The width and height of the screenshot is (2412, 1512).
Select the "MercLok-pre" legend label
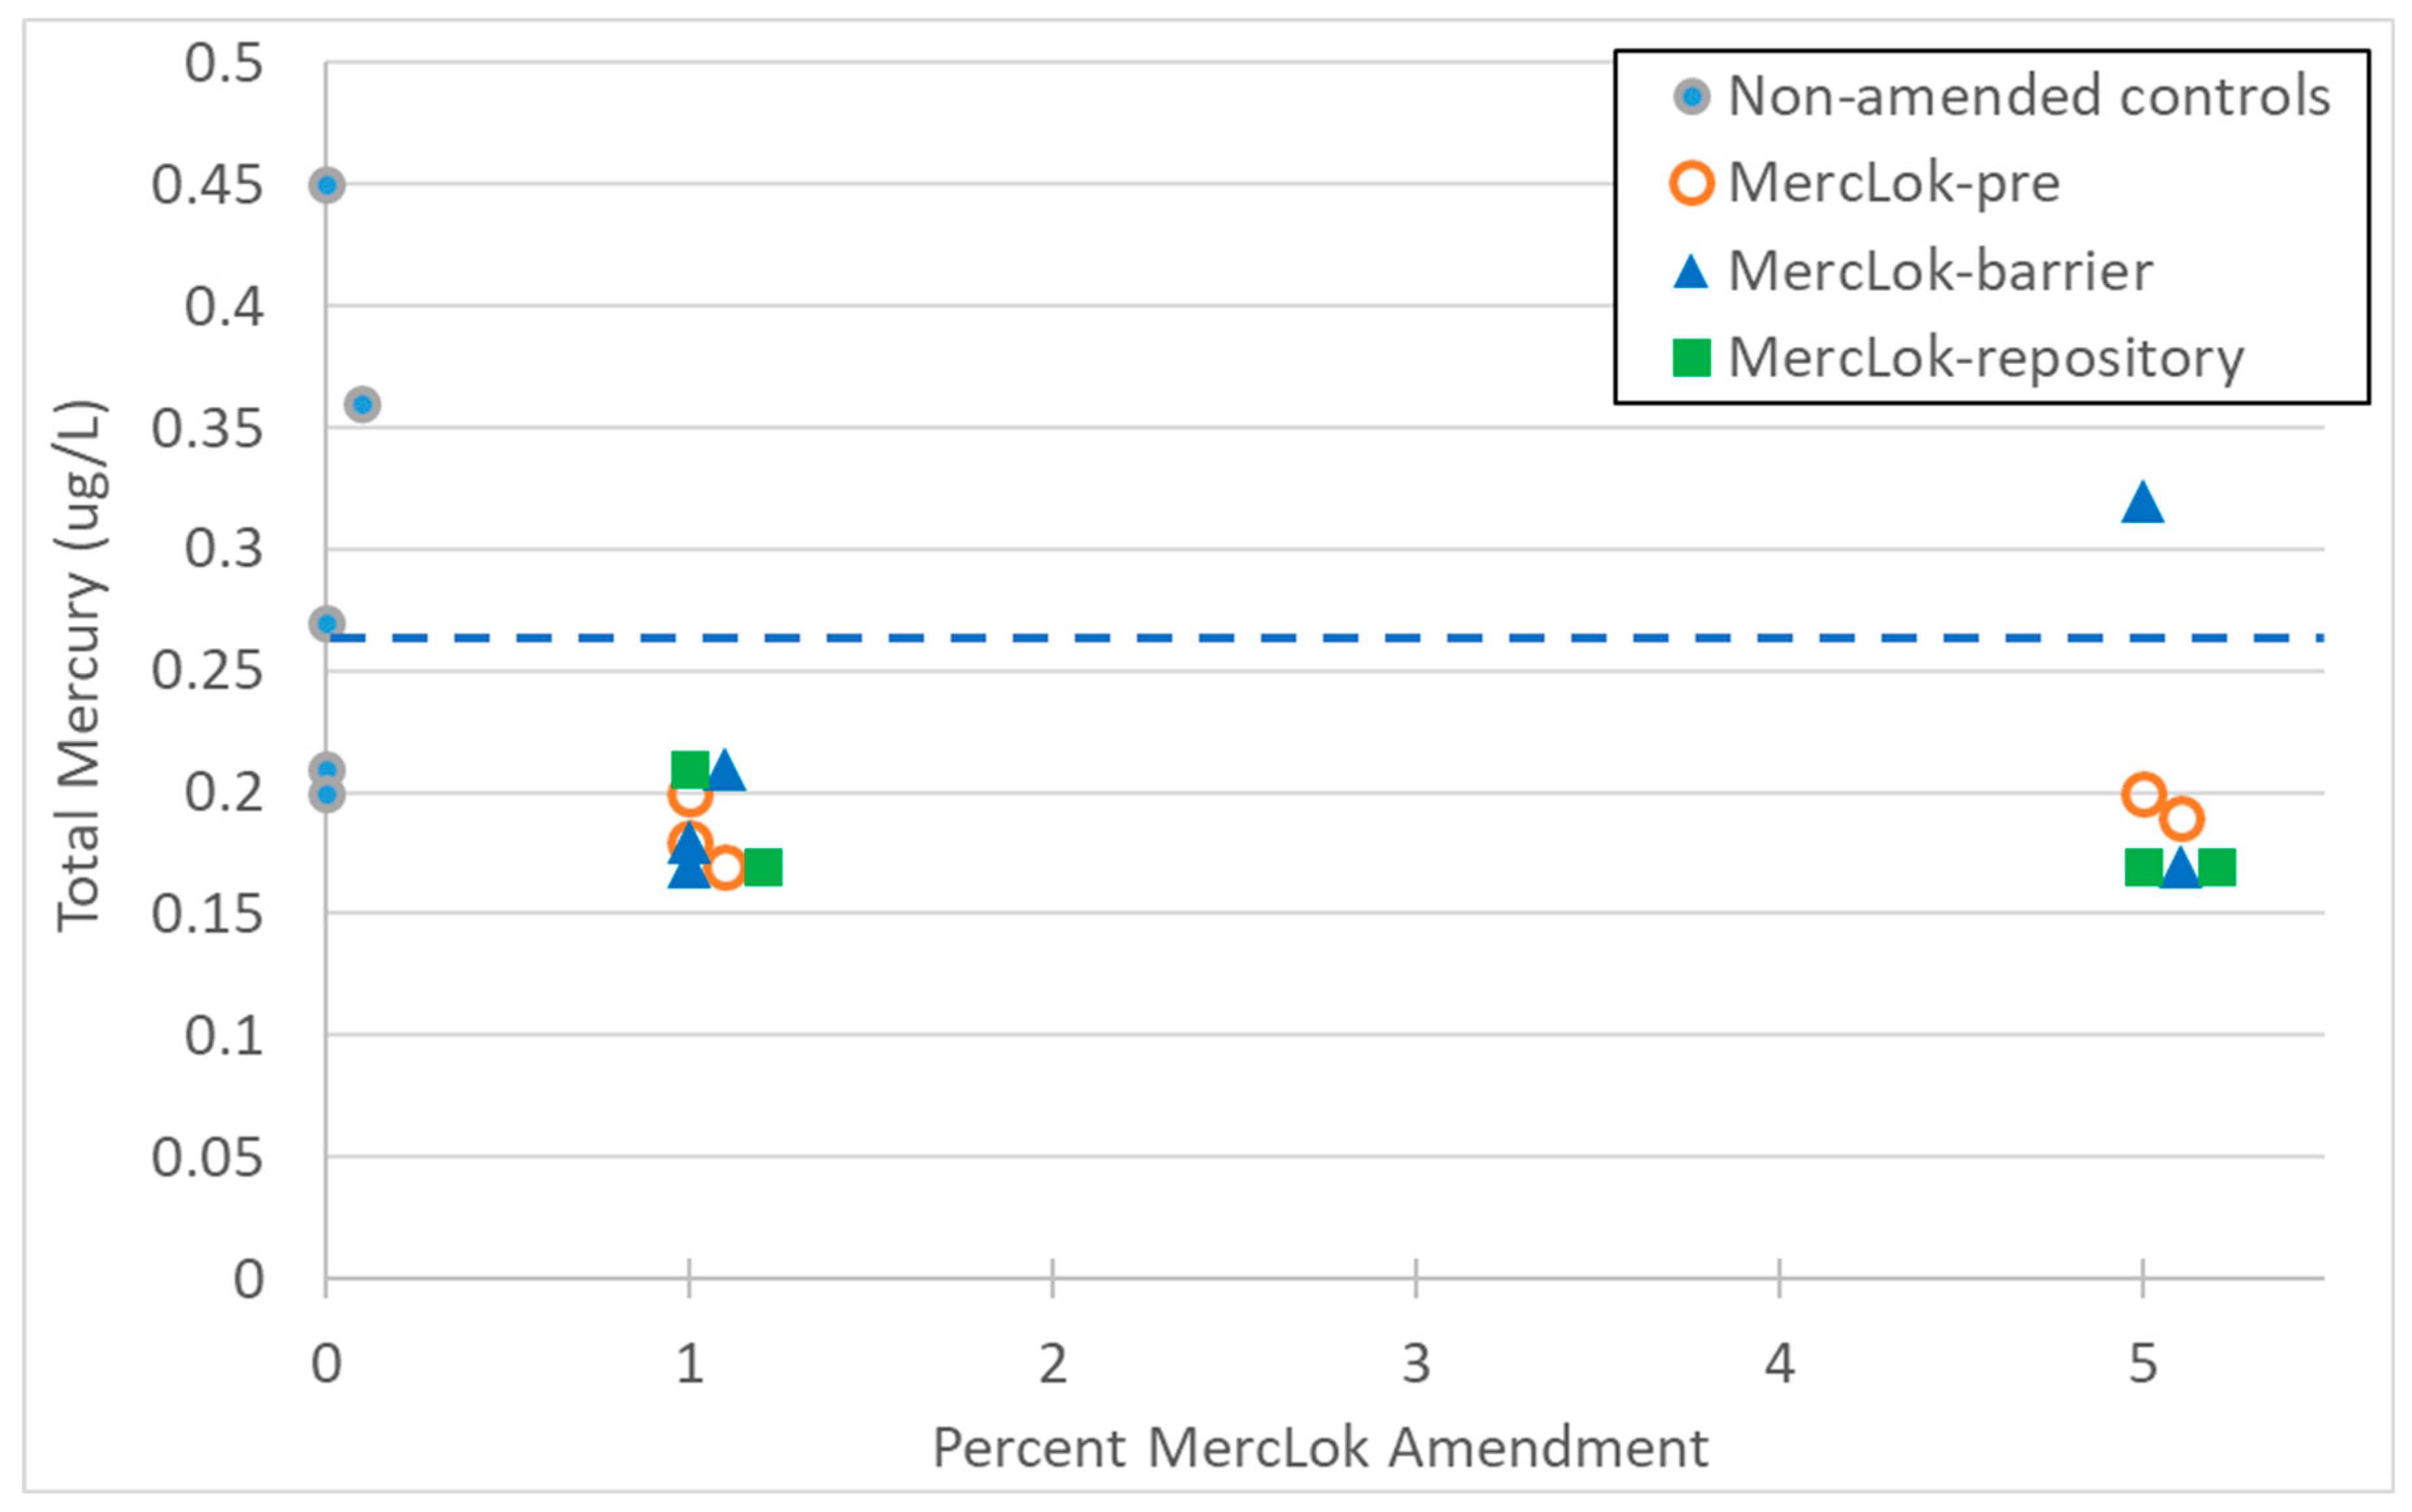(x=1894, y=183)
